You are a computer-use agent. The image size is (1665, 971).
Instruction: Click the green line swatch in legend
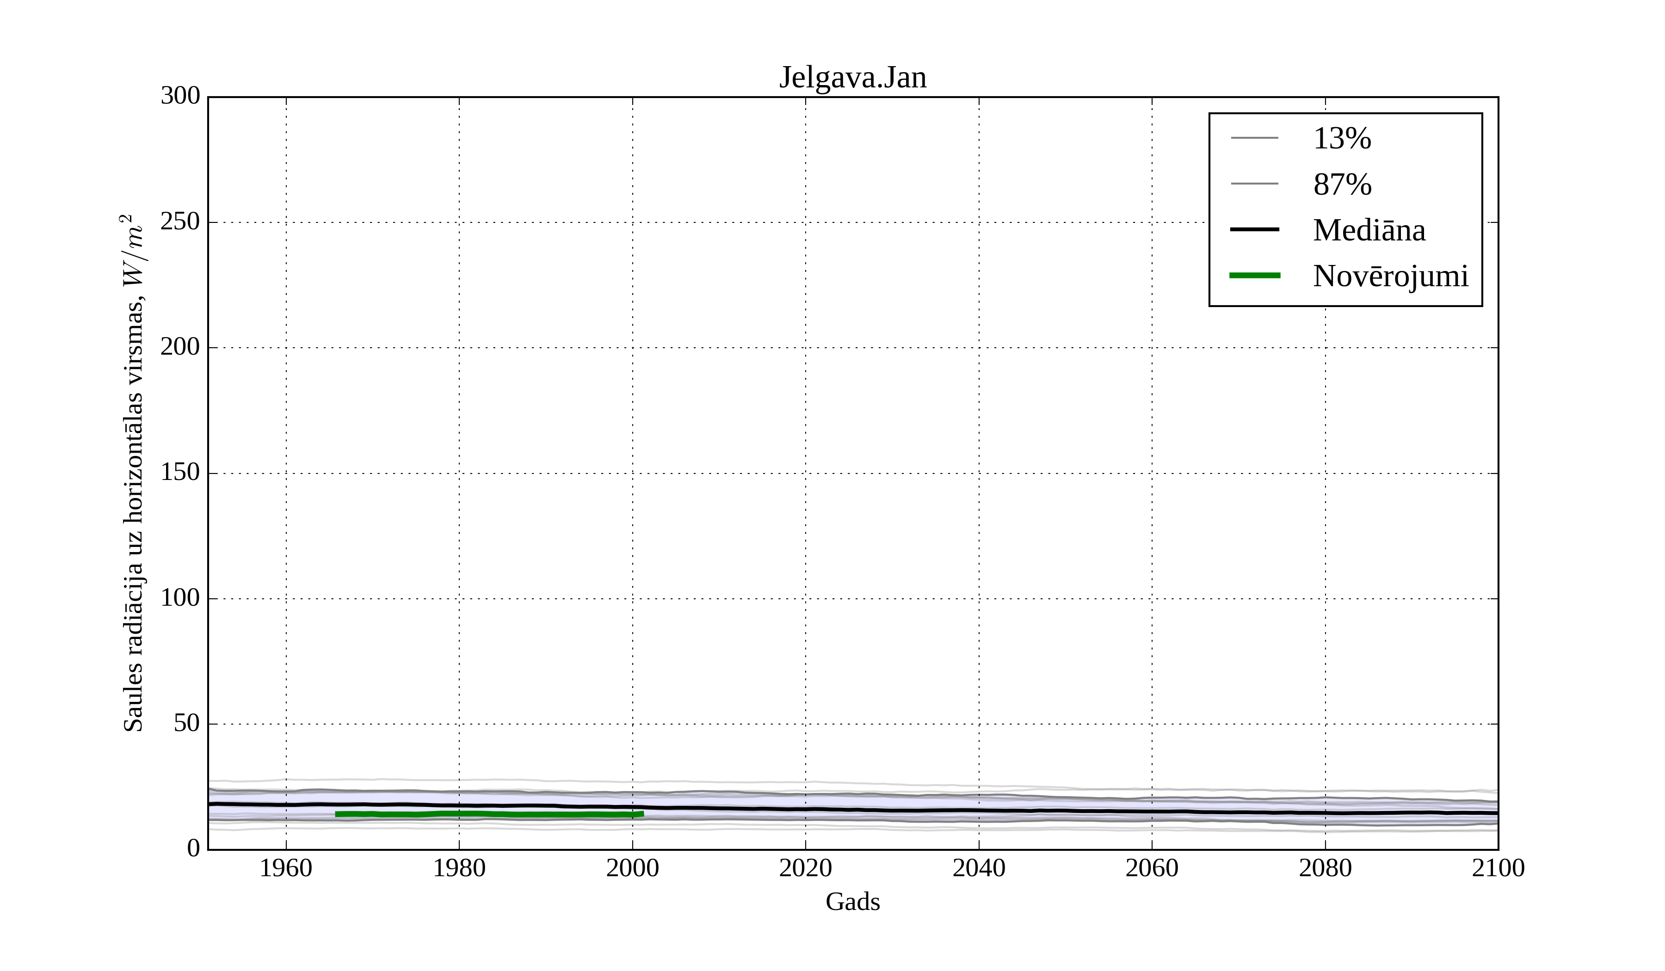[1254, 276]
